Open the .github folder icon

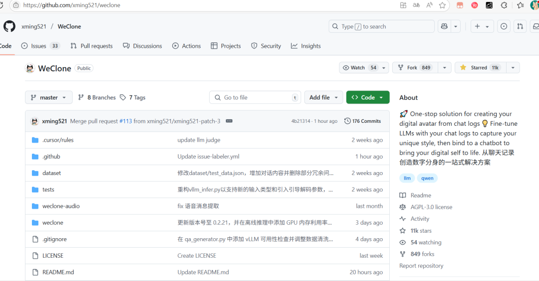35,157
